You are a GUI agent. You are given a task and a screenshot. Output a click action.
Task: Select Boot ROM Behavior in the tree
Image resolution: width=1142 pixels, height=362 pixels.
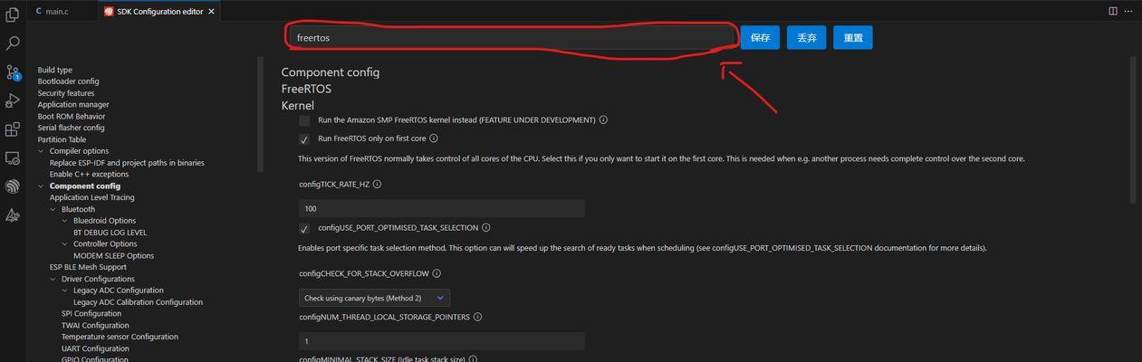click(72, 116)
